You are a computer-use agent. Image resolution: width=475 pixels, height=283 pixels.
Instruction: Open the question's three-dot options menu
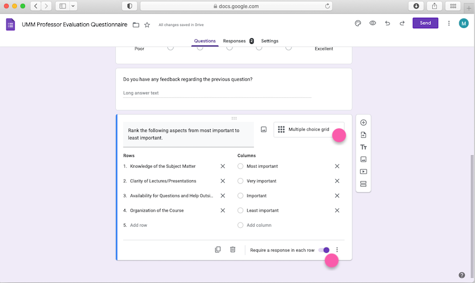point(337,250)
